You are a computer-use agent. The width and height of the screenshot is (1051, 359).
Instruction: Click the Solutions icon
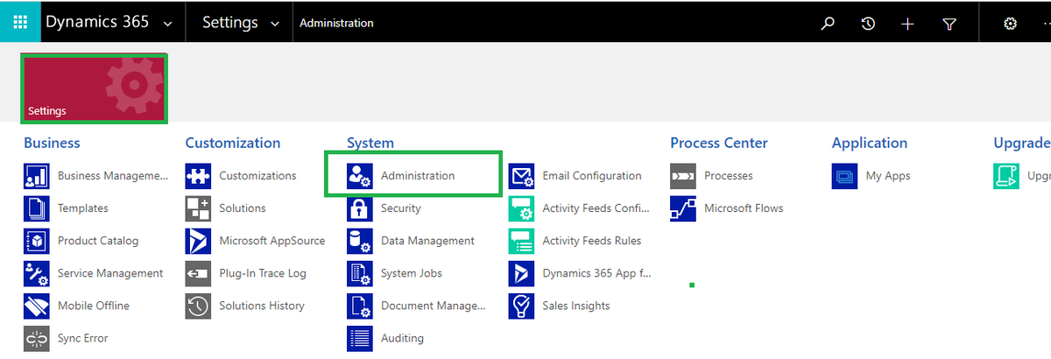(x=198, y=208)
